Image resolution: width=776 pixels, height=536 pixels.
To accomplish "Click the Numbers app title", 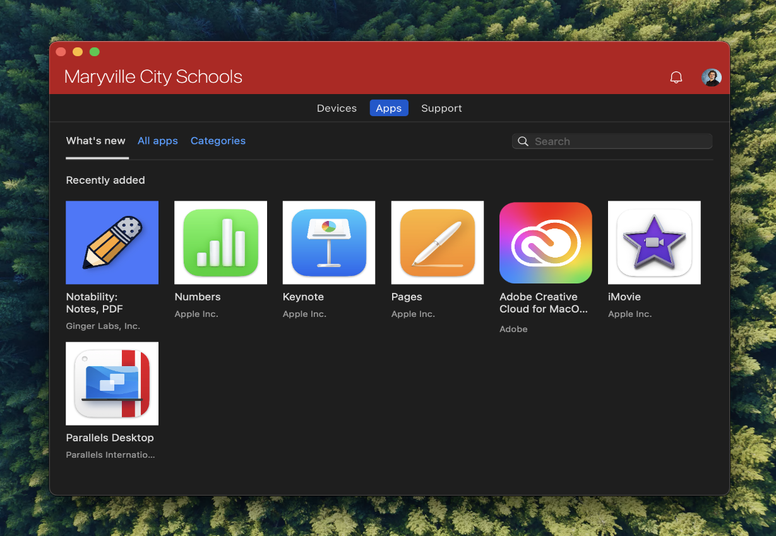I will tap(198, 297).
